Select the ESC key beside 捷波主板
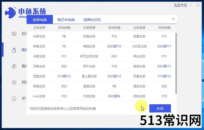Viewport: 204px width, 130px height. click(x=164, y=86)
